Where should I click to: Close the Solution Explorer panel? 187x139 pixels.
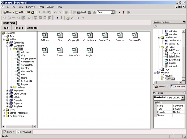point(184,22)
